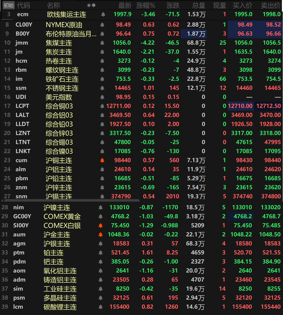The width and height of the screenshot is (283, 315).
Task: Click the bell icon on 欧线集运主连 row
Action: click(103, 15)
